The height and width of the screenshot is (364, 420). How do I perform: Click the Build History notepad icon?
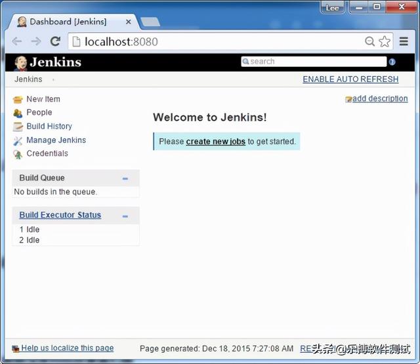(x=18, y=127)
